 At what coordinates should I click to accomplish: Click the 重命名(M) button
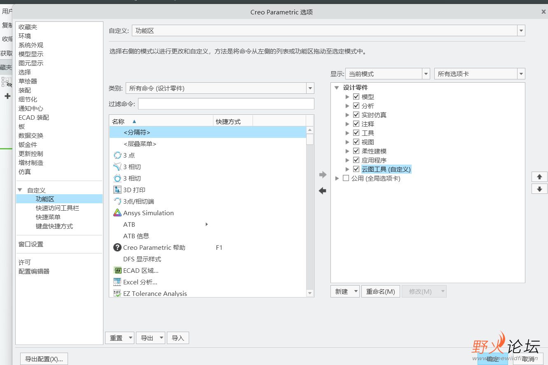tap(381, 291)
